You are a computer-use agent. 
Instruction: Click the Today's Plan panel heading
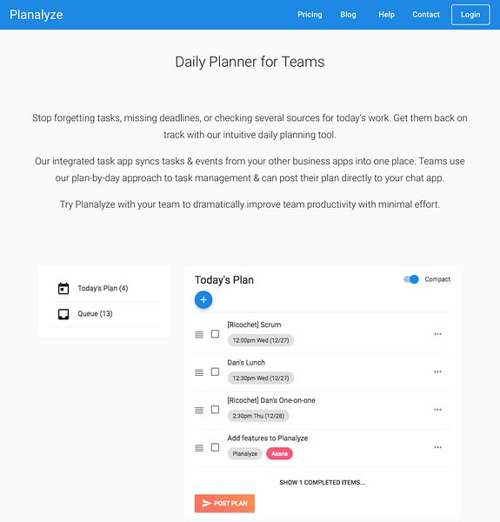[224, 280]
